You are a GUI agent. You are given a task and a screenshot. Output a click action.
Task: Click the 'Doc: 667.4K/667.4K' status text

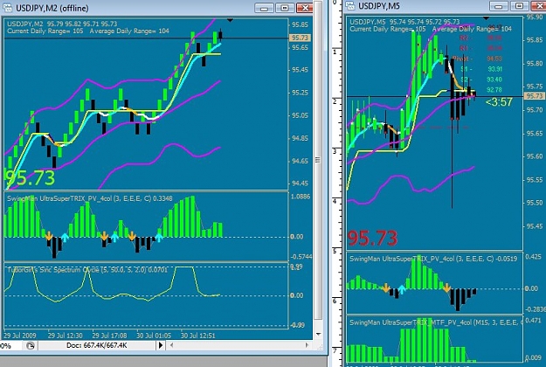coord(96,345)
